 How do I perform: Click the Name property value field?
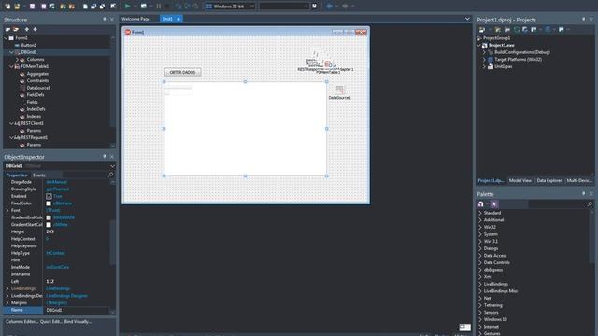[x=78, y=310]
